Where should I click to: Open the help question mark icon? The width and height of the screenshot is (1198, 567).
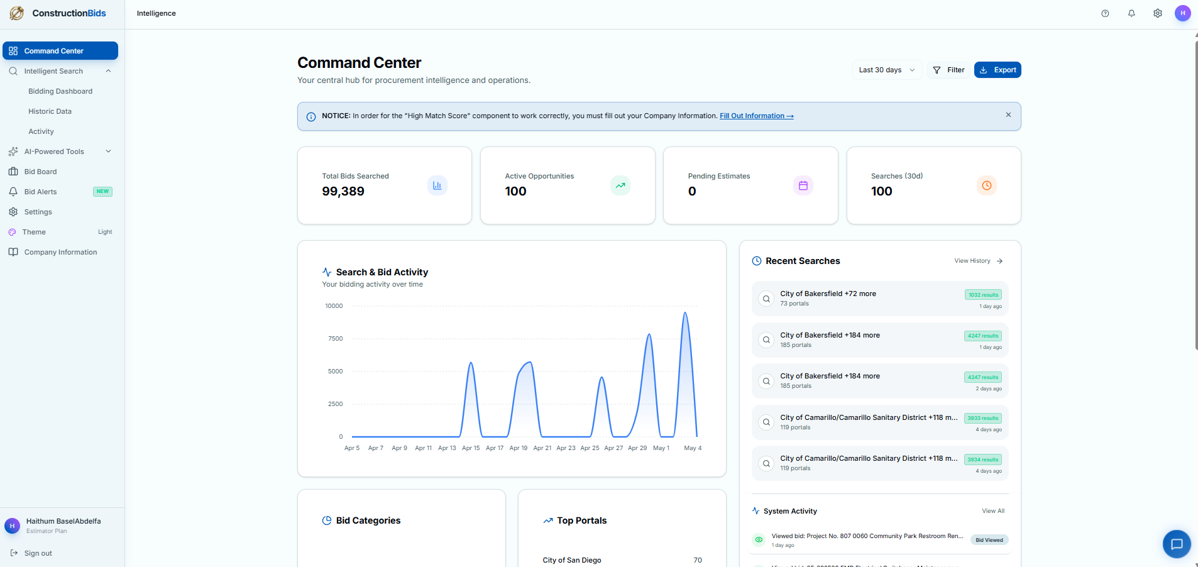point(1105,13)
